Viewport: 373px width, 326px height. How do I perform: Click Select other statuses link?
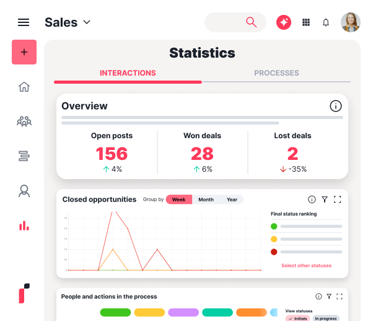point(306,265)
